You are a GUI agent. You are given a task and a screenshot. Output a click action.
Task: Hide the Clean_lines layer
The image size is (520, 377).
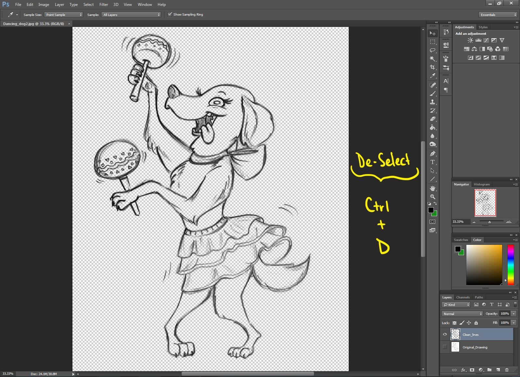pyautogui.click(x=445, y=334)
